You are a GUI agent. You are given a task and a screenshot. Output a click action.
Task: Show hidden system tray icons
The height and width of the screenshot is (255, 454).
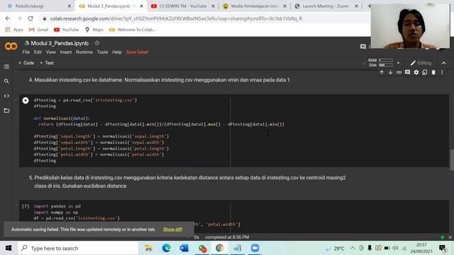pyautogui.click(x=353, y=248)
